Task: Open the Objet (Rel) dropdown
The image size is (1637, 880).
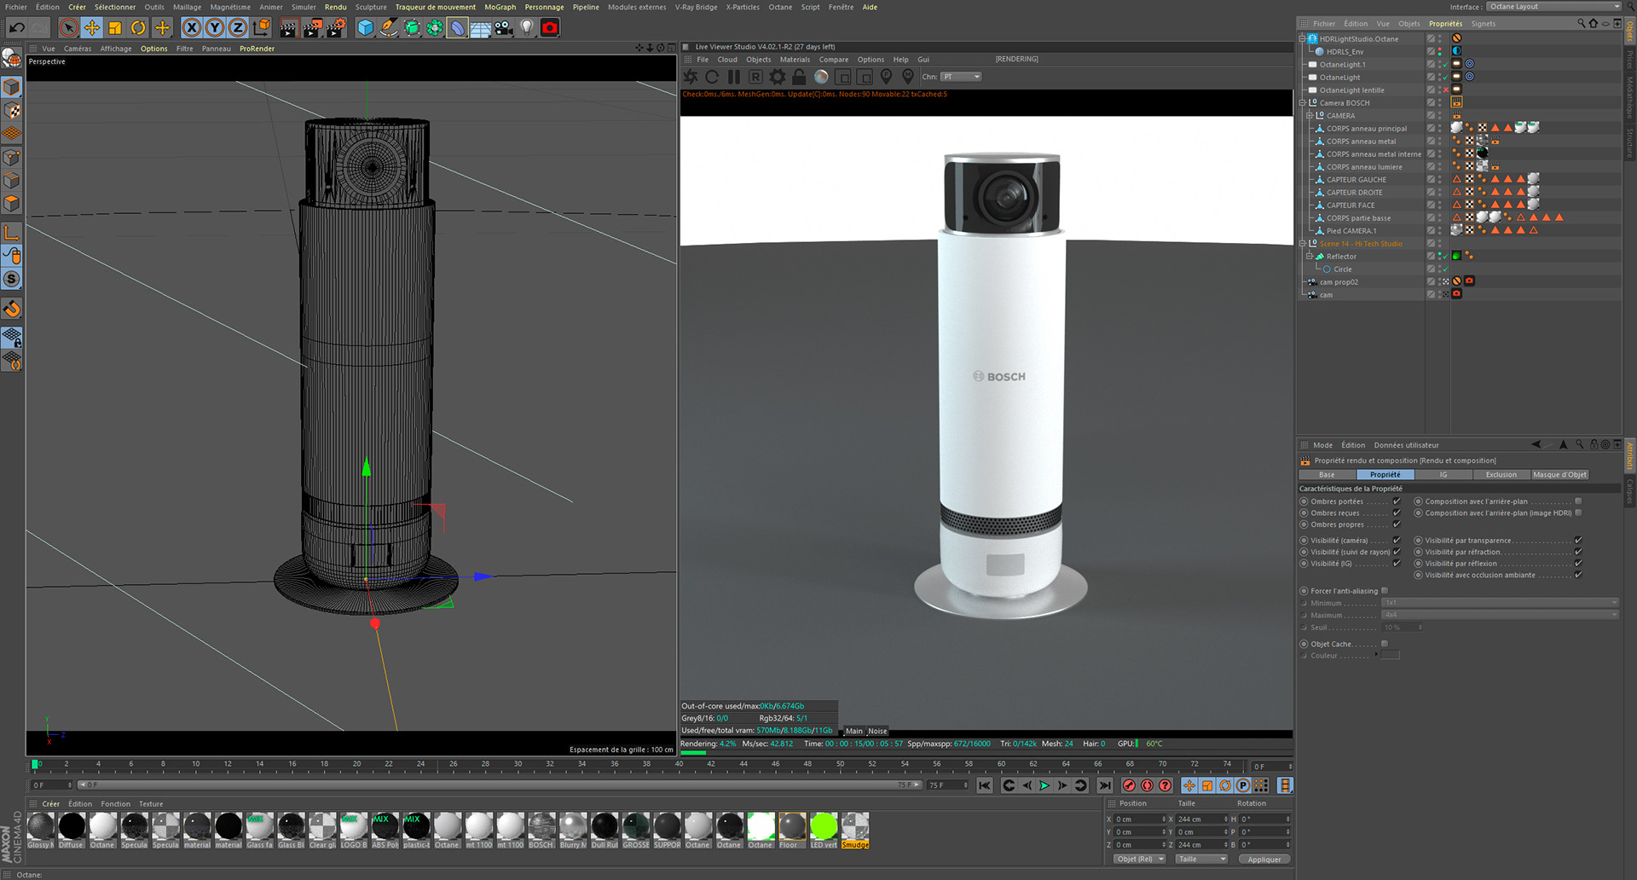Action: pos(1140,860)
